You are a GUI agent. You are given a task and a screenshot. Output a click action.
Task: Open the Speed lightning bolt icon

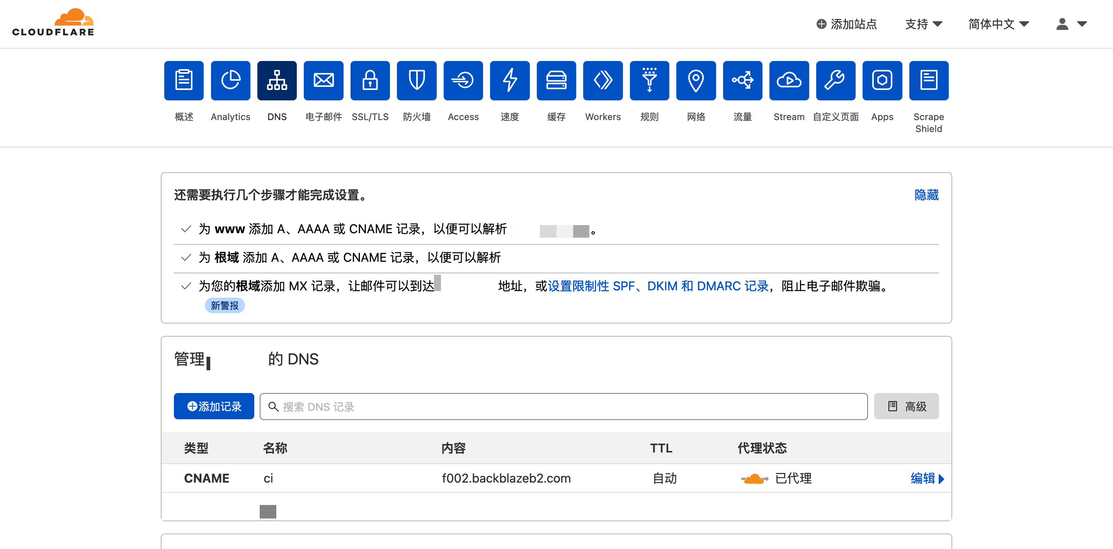(509, 81)
